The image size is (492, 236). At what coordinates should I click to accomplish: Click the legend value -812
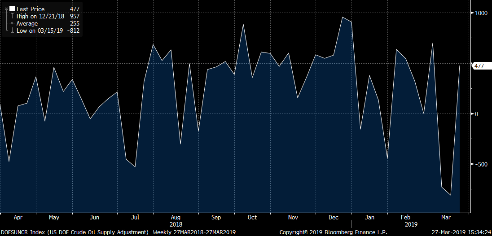pyautogui.click(x=73, y=31)
